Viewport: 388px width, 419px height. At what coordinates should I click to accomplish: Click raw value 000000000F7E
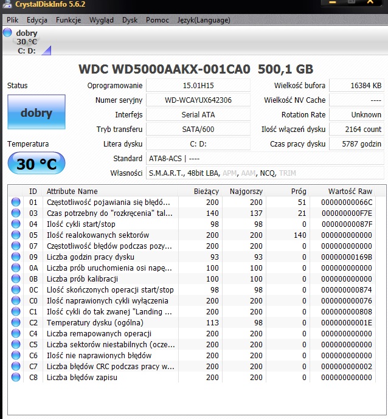coord(347,213)
